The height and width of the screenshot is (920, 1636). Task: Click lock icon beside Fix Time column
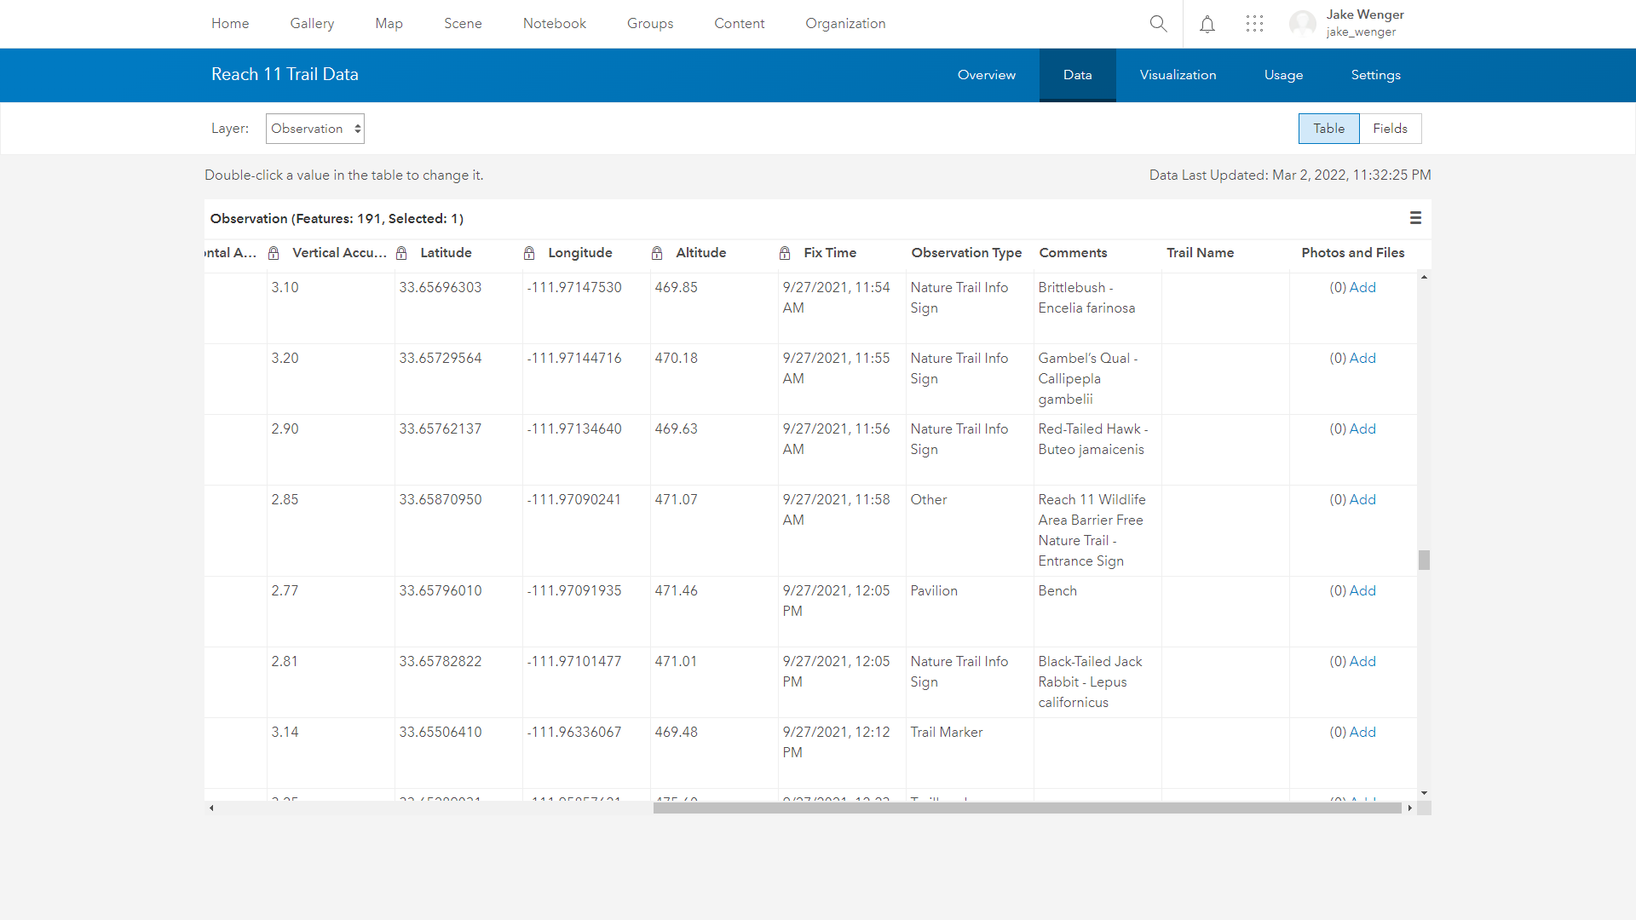click(785, 253)
